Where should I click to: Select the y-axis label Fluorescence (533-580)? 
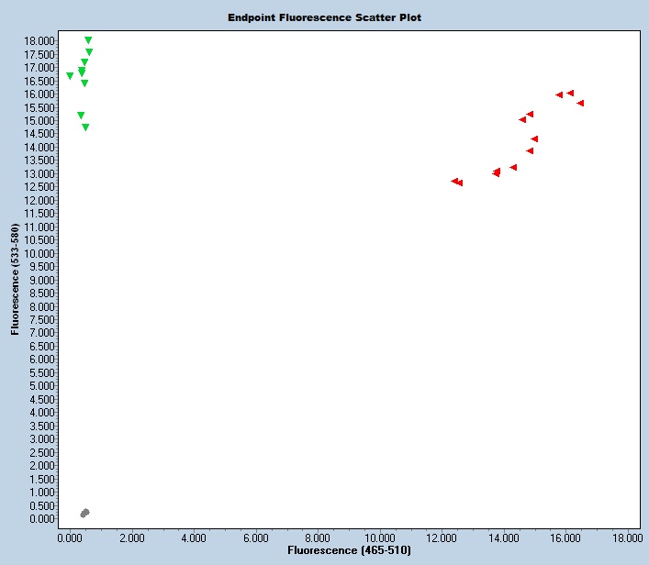(x=16, y=279)
